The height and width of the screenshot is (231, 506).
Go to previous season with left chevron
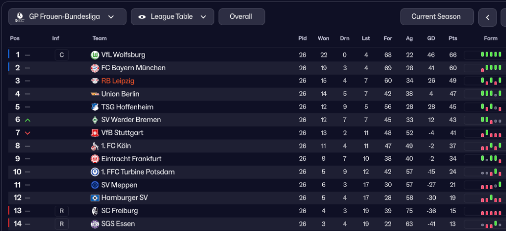pyautogui.click(x=488, y=17)
